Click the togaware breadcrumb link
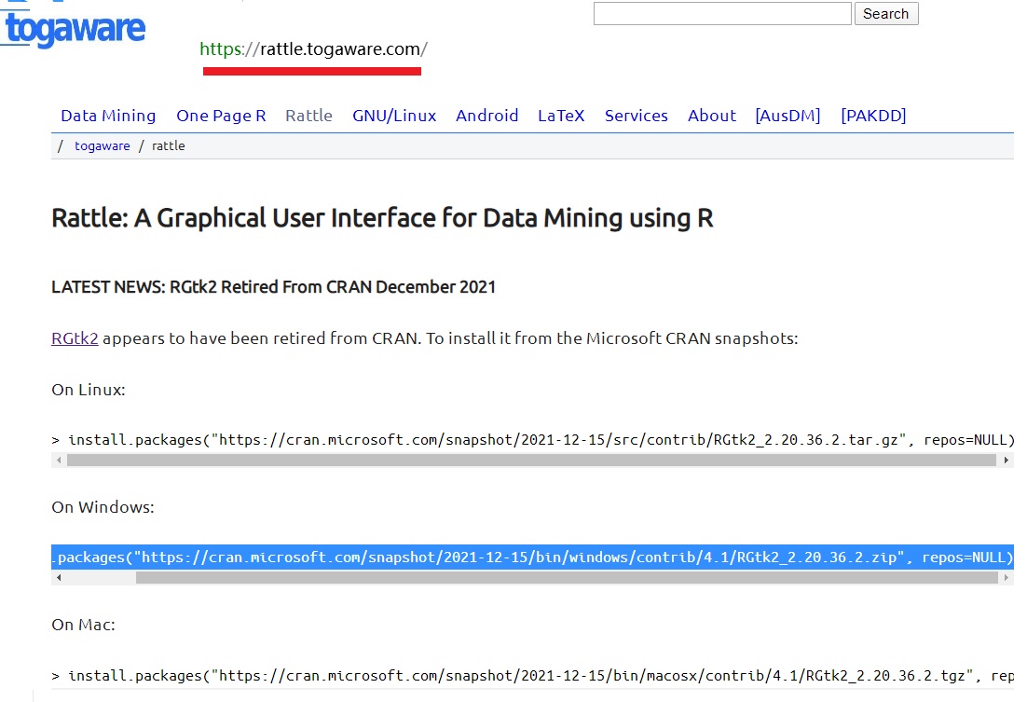Image resolution: width=1027 pixels, height=702 pixels. [x=103, y=145]
